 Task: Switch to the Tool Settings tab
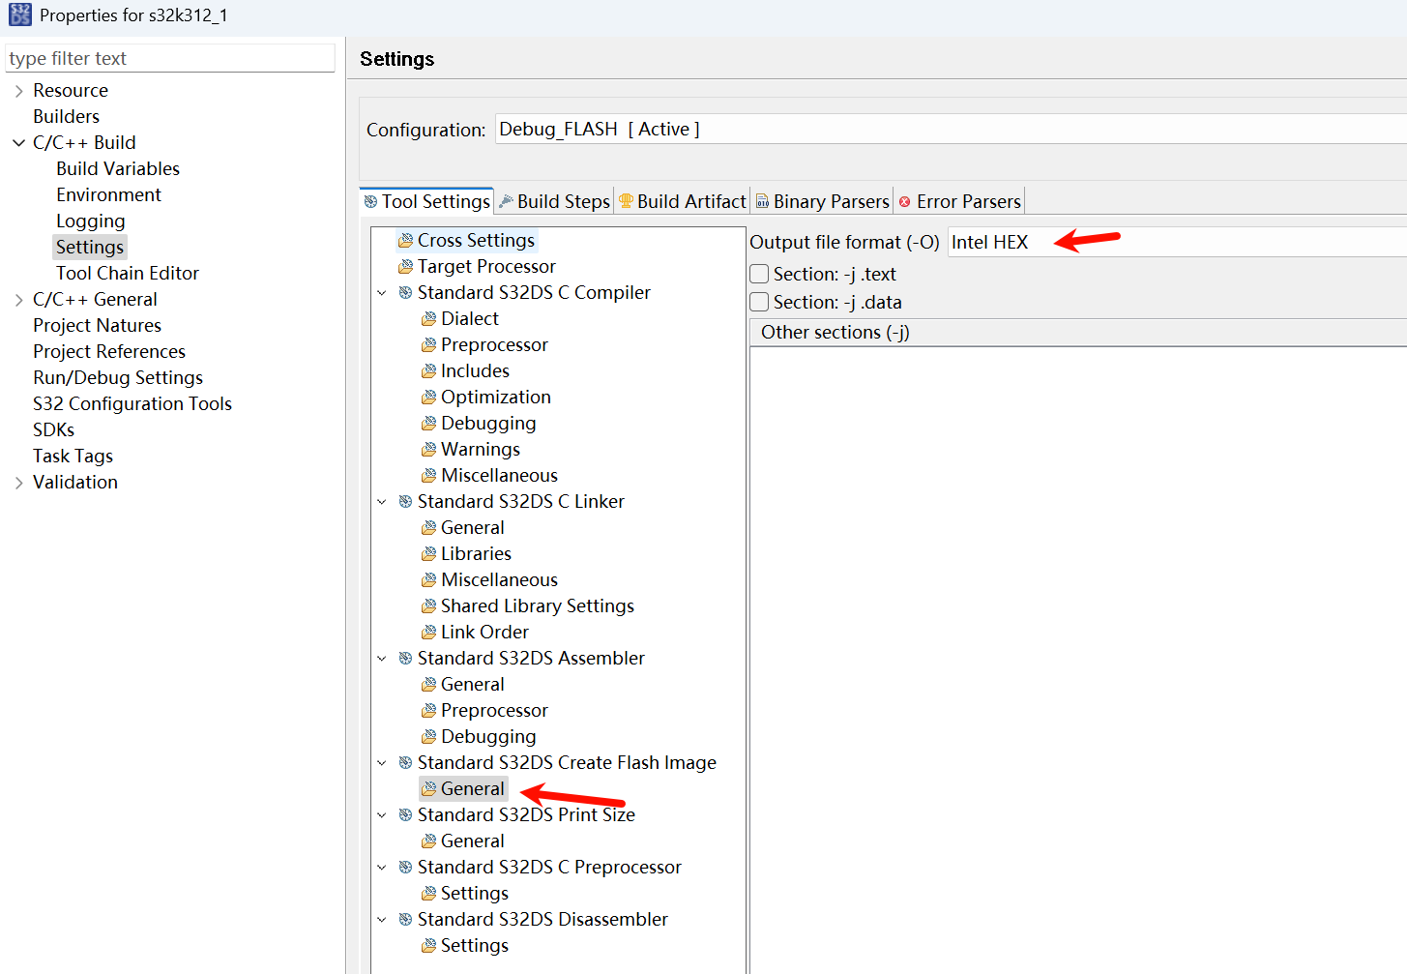426,201
